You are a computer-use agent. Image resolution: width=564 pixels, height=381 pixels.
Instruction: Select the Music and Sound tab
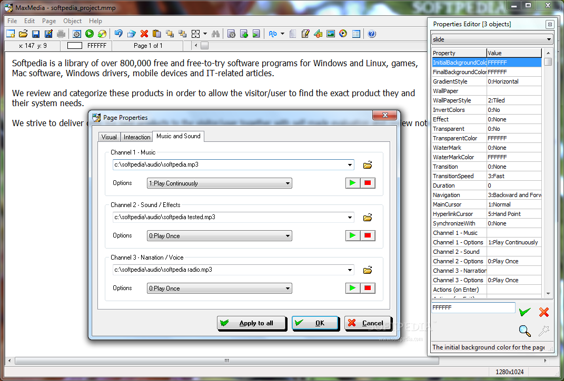179,136
